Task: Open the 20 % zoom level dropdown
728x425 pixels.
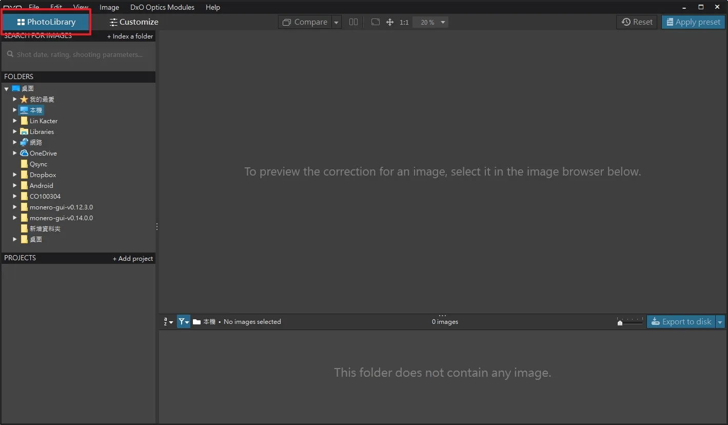Action: (x=431, y=22)
